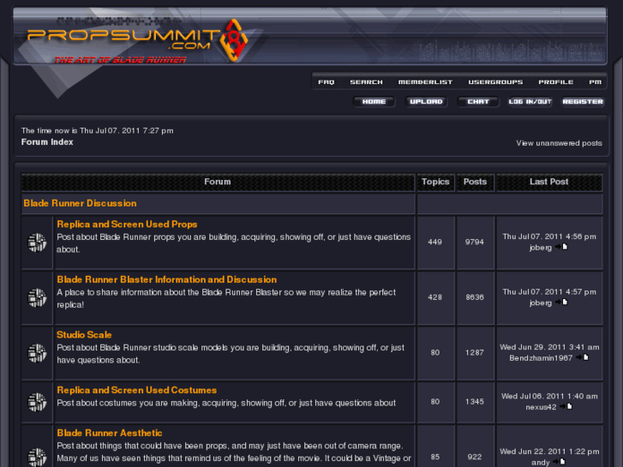Click date Wed Jun 29, 2011 3:41 am
The width and height of the screenshot is (623, 467).
pyautogui.click(x=549, y=347)
